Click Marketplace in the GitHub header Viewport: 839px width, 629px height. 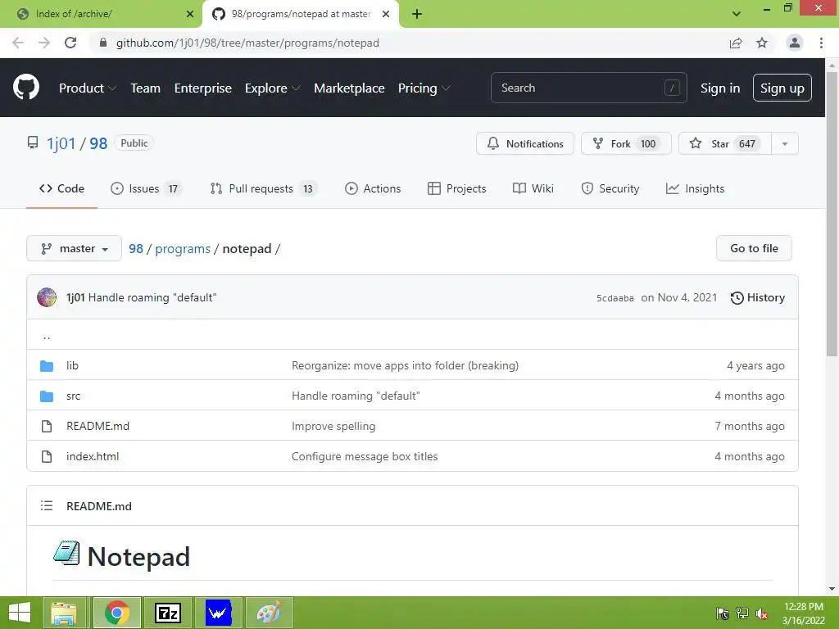(x=349, y=88)
